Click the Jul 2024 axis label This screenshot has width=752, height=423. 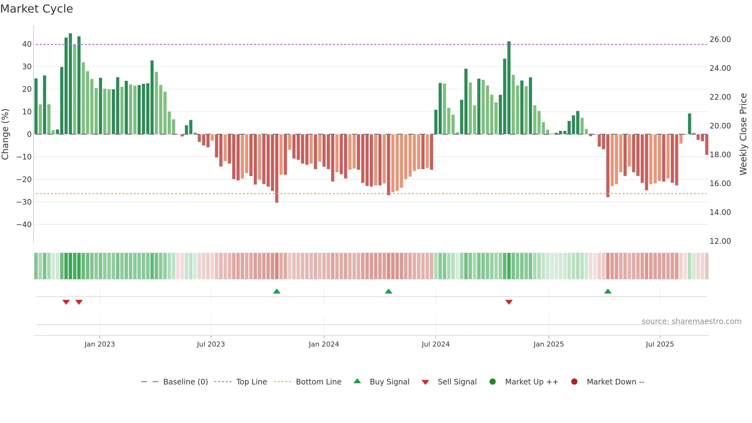tap(436, 344)
